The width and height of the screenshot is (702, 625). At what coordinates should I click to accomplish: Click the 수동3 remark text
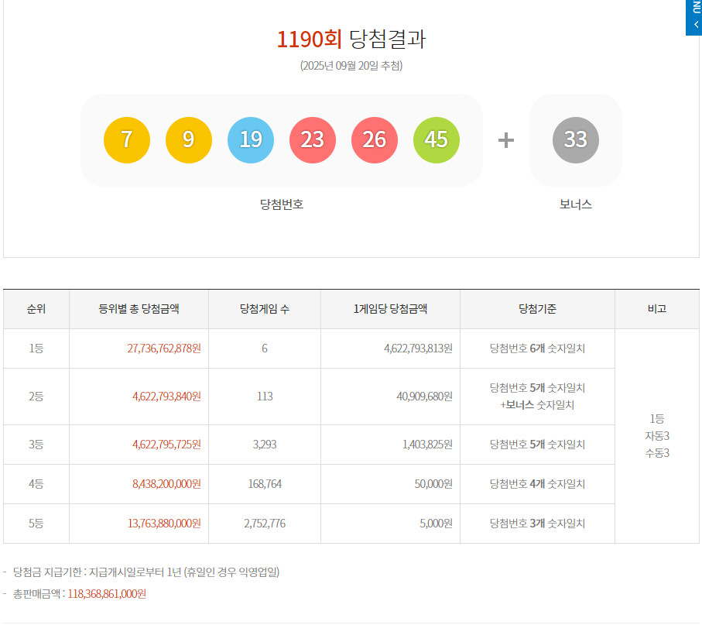click(x=657, y=453)
